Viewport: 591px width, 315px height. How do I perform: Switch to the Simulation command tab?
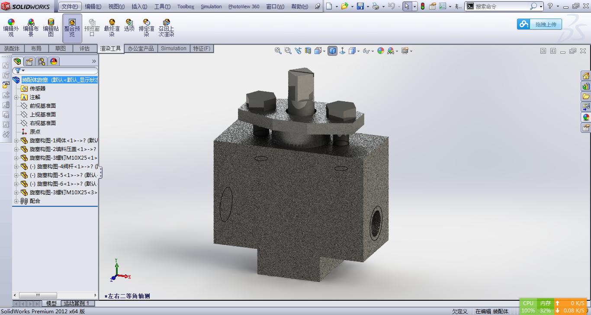173,48
